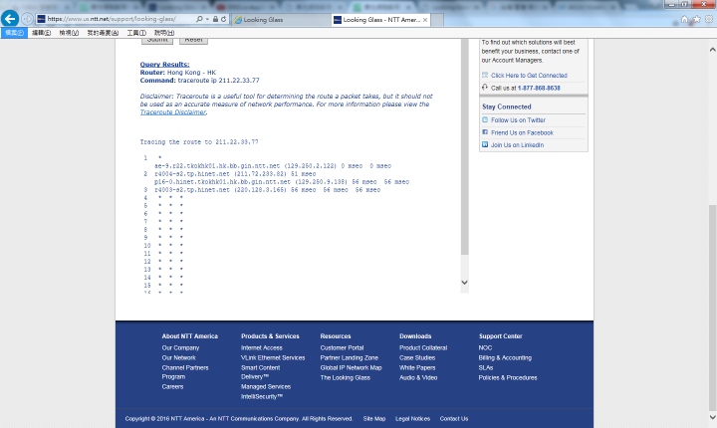Viewport: 717px width, 428px height.
Task: Click the search magnifier in address bar
Action: click(199, 19)
